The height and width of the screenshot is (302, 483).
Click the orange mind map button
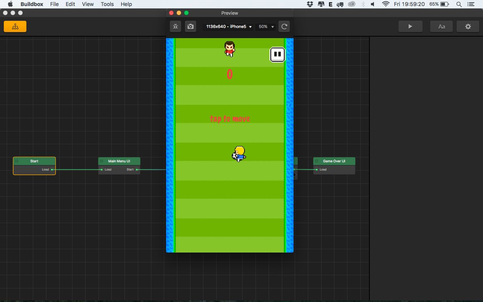click(x=15, y=26)
